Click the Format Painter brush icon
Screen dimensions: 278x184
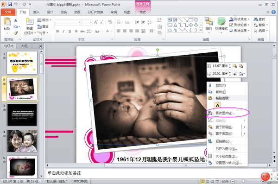16,33
